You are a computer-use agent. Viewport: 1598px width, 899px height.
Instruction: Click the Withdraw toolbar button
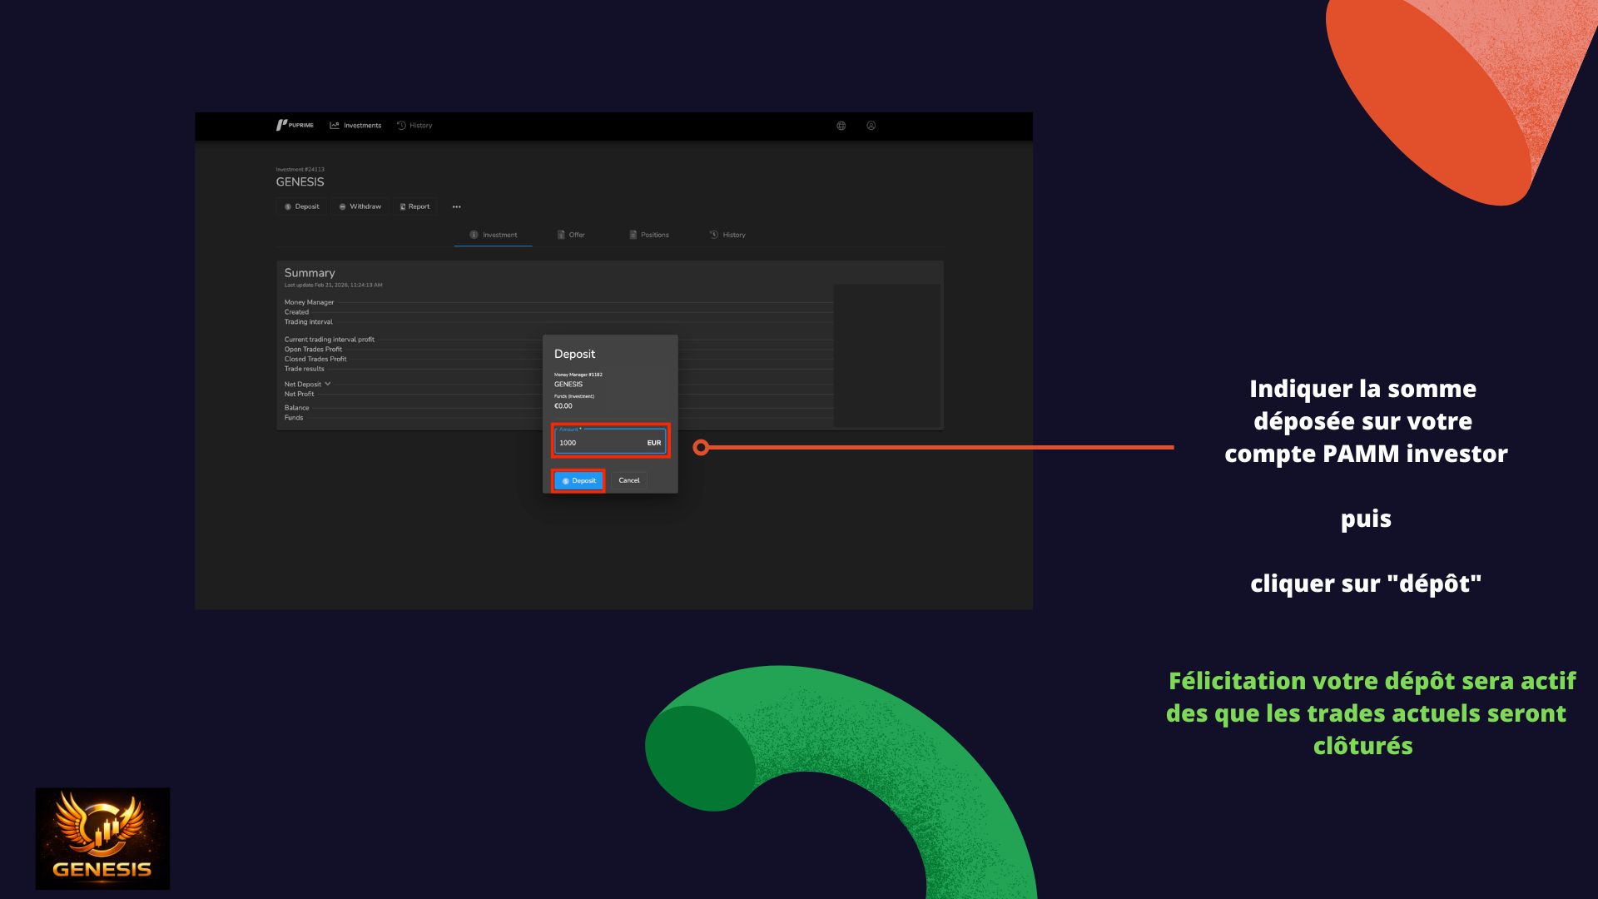pyautogui.click(x=360, y=206)
